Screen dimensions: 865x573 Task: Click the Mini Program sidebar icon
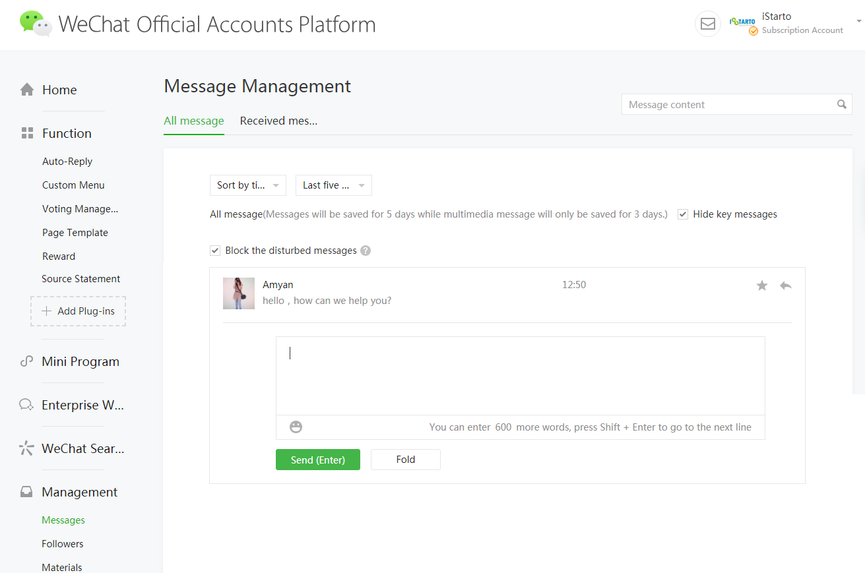click(26, 361)
